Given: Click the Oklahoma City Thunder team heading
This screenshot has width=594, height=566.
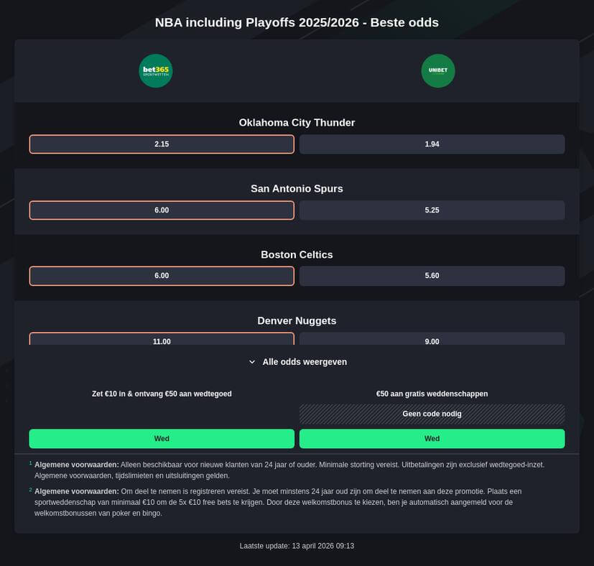Looking at the screenshot, I should click(297, 122).
